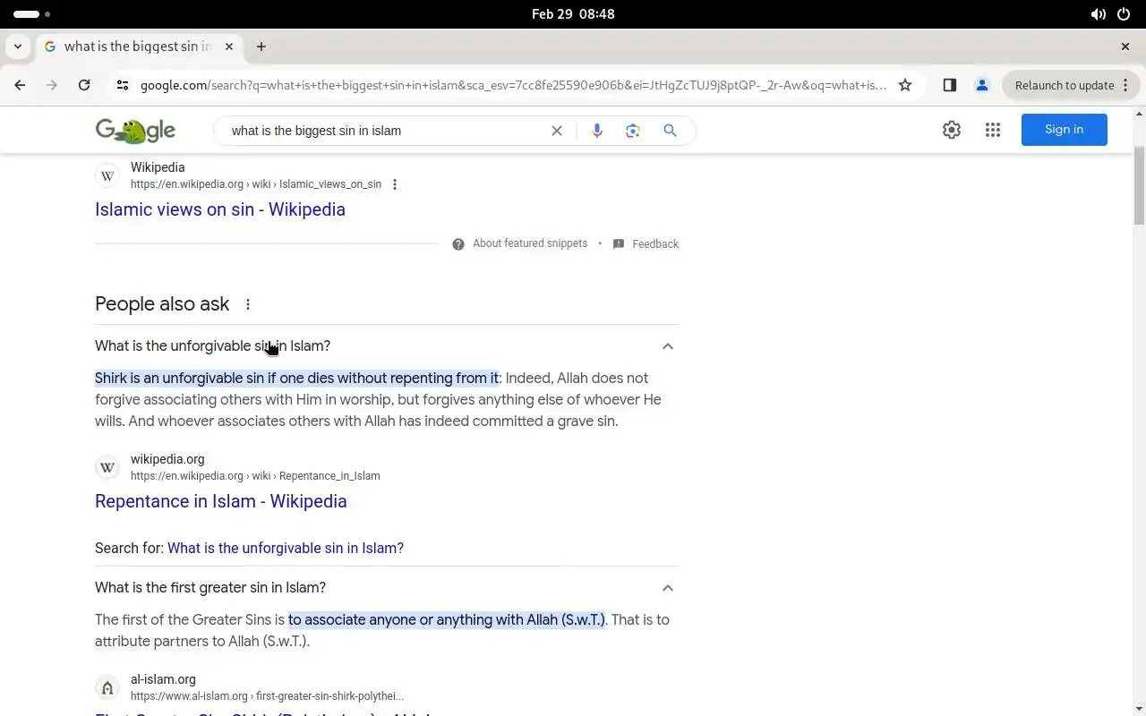Open Google quick settings gear
The image size is (1146, 716).
(952, 130)
